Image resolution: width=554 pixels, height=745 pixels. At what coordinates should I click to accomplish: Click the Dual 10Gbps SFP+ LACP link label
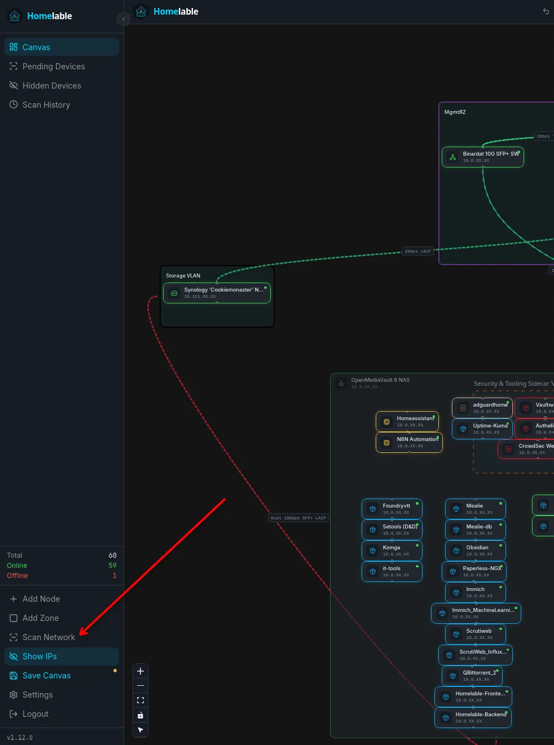coord(298,518)
